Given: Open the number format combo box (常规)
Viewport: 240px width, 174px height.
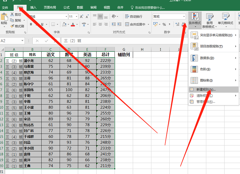Looking at the screenshot, I should click(x=169, y=17).
